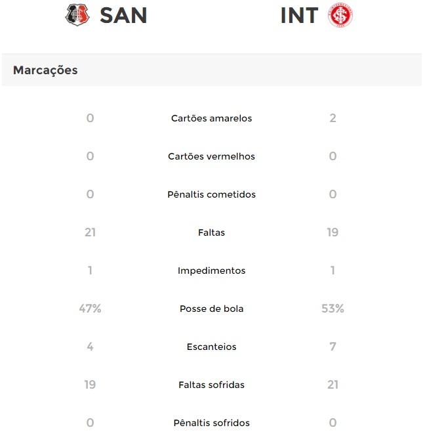
Task: Click INT's 53% possession value
Action: (x=332, y=309)
